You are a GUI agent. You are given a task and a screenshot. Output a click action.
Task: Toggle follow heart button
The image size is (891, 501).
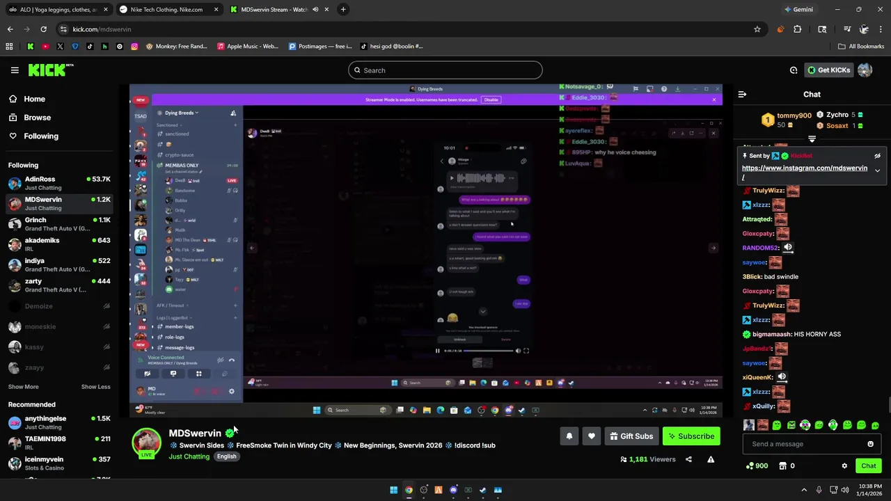click(x=591, y=436)
